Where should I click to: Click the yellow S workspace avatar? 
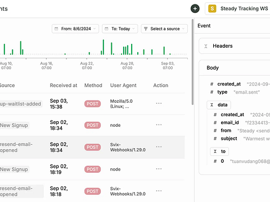212,8
